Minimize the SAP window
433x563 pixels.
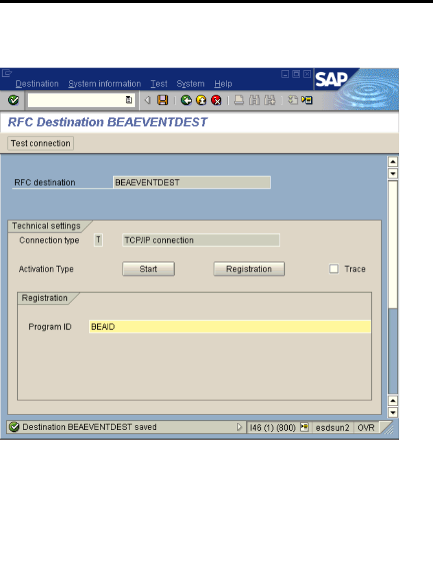[286, 74]
